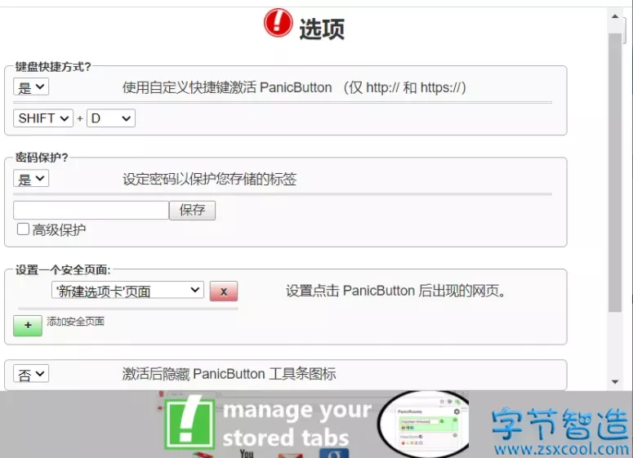Click the circled popup preview thumbnail
Image resolution: width=633 pixels, height=458 pixels.
pyautogui.click(x=424, y=424)
